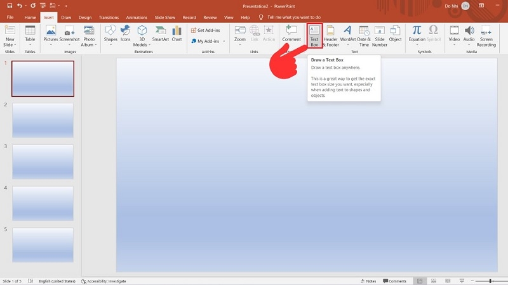508x285 pixels.
Task: Switch to the Design tab
Action: (85, 18)
